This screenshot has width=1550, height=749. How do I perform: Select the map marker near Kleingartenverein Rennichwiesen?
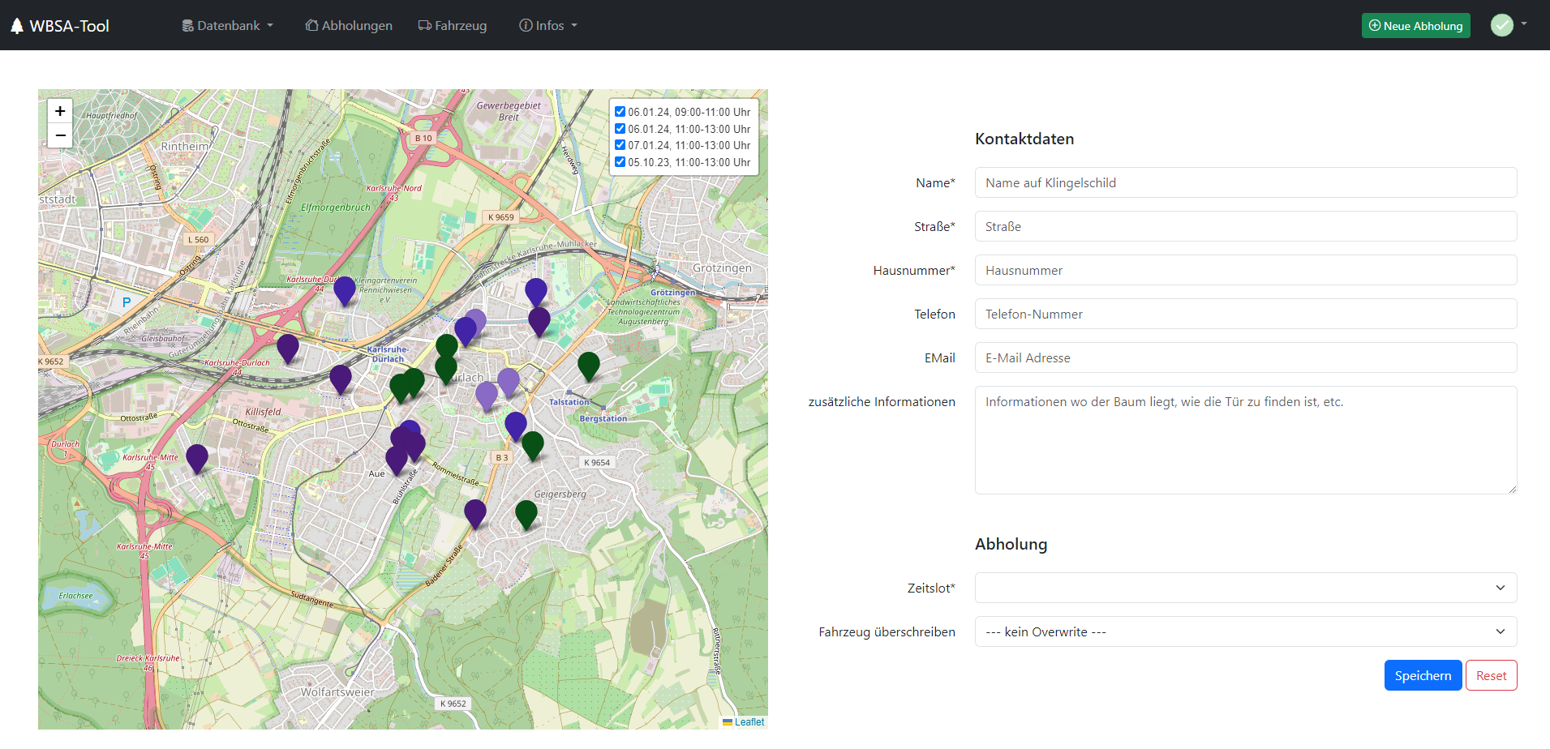tap(345, 291)
